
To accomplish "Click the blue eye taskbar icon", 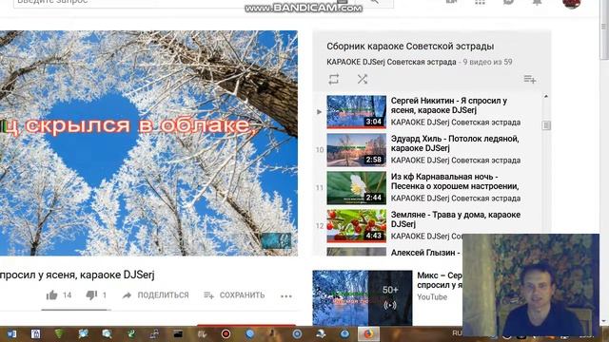I will click(344, 333).
